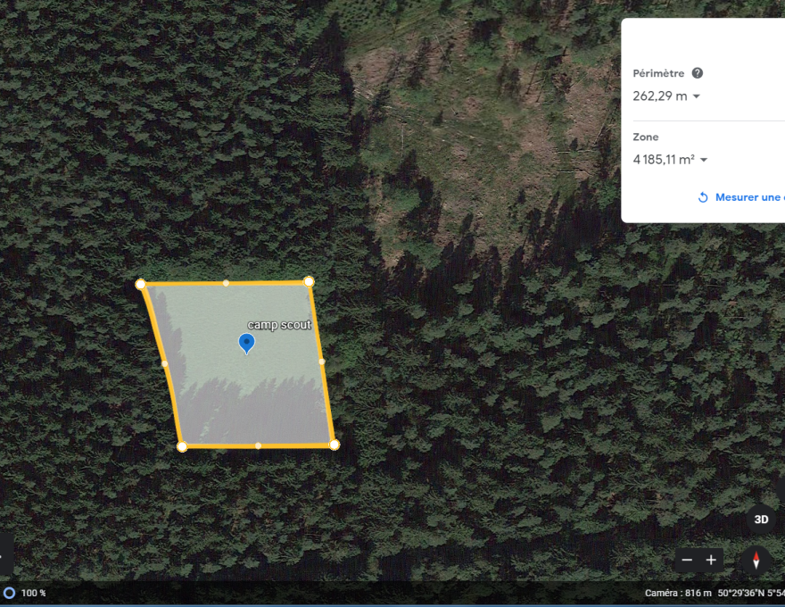
Task: Click the top-left vertex of the polygon
Action: coord(140,284)
